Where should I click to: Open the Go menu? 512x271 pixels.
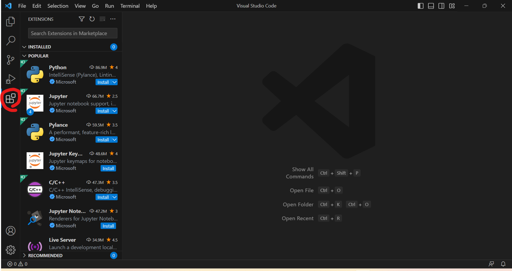95,6
